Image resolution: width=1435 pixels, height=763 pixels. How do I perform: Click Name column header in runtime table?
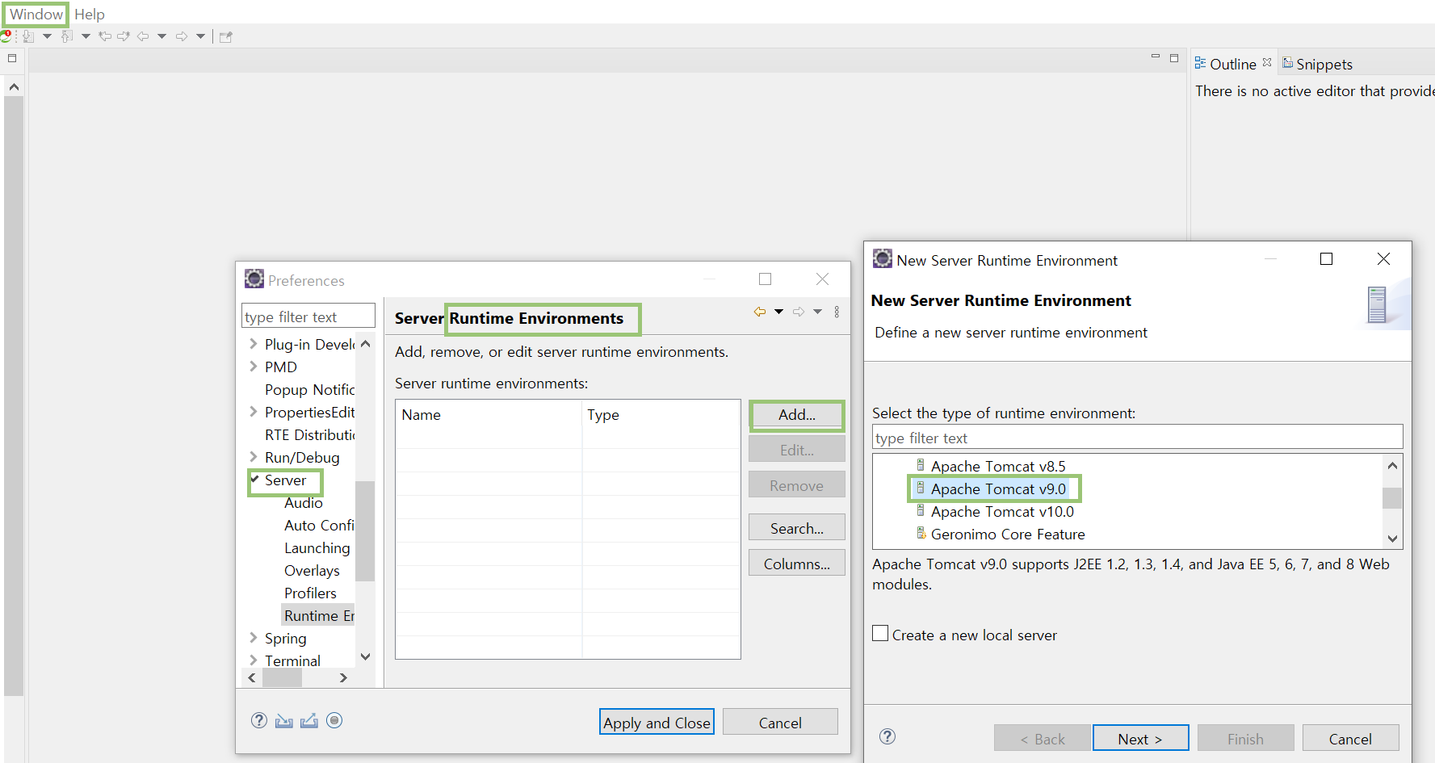pos(489,414)
